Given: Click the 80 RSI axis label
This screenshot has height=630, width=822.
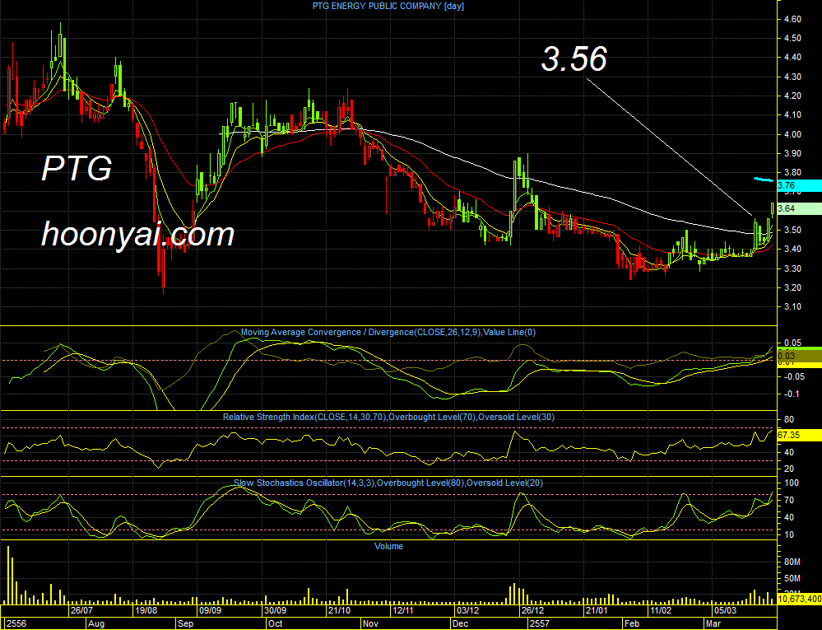Looking at the screenshot, I should pos(789,420).
